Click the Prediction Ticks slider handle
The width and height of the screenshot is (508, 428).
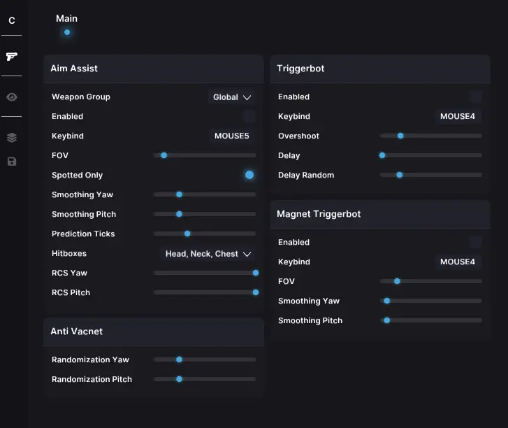[x=187, y=234]
